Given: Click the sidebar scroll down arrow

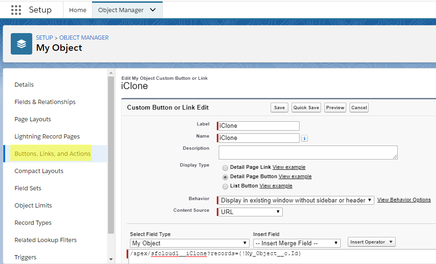Looking at the screenshot, I should coord(111,259).
